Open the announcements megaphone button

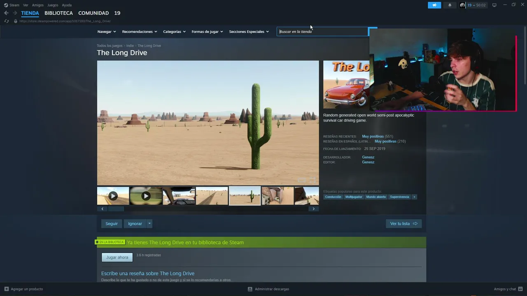pyautogui.click(x=434, y=5)
